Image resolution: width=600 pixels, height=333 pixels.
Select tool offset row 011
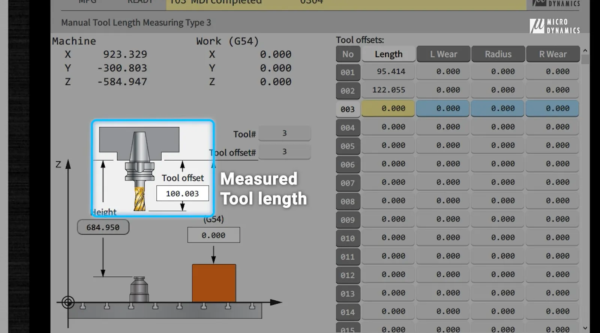[x=348, y=257]
